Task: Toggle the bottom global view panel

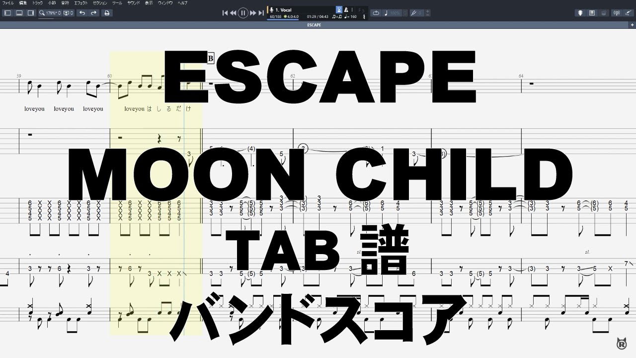Action: pos(19,13)
